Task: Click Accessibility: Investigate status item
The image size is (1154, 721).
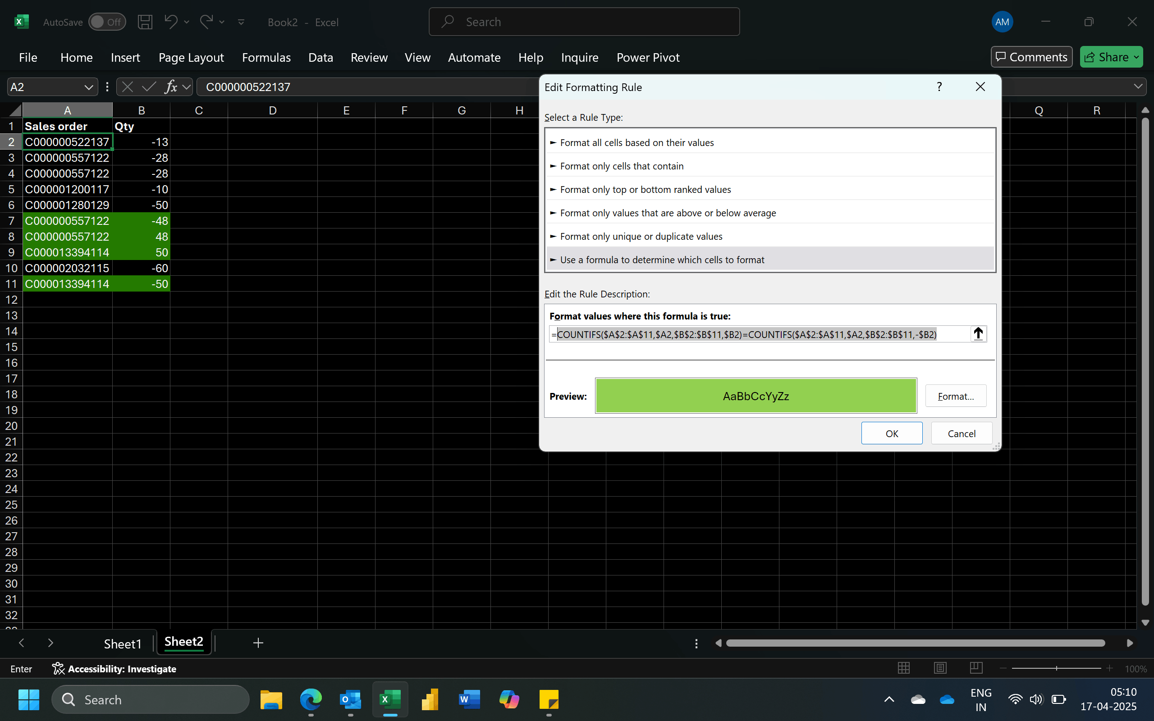Action: click(x=114, y=669)
